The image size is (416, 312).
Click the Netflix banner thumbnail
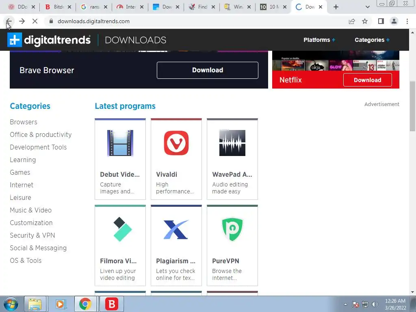(336, 61)
